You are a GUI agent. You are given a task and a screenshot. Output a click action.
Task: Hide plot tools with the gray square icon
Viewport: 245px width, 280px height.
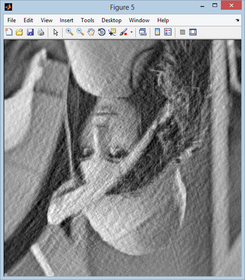182,32
